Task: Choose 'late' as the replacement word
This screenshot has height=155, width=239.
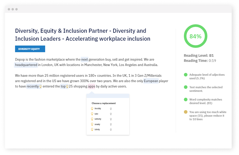Action: click(x=96, y=114)
